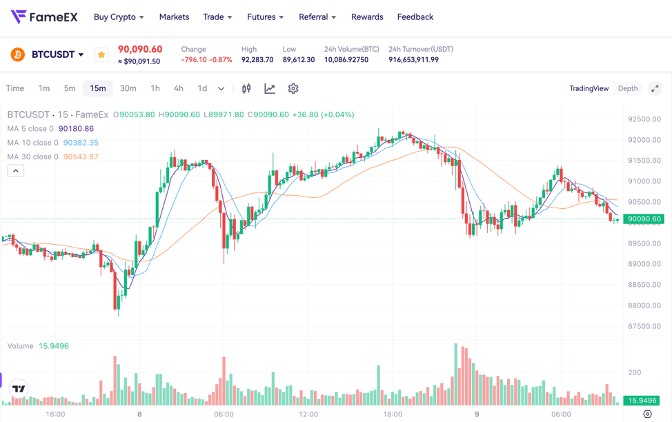Open the Futures dropdown menu
Image resolution: width=672 pixels, height=422 pixels.
pos(265,17)
